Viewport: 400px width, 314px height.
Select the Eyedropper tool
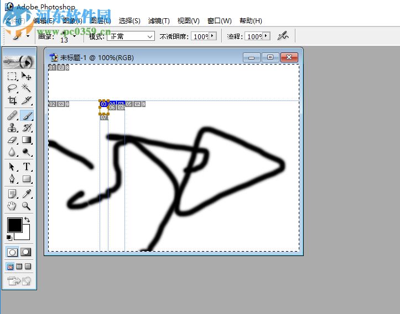[26, 194]
